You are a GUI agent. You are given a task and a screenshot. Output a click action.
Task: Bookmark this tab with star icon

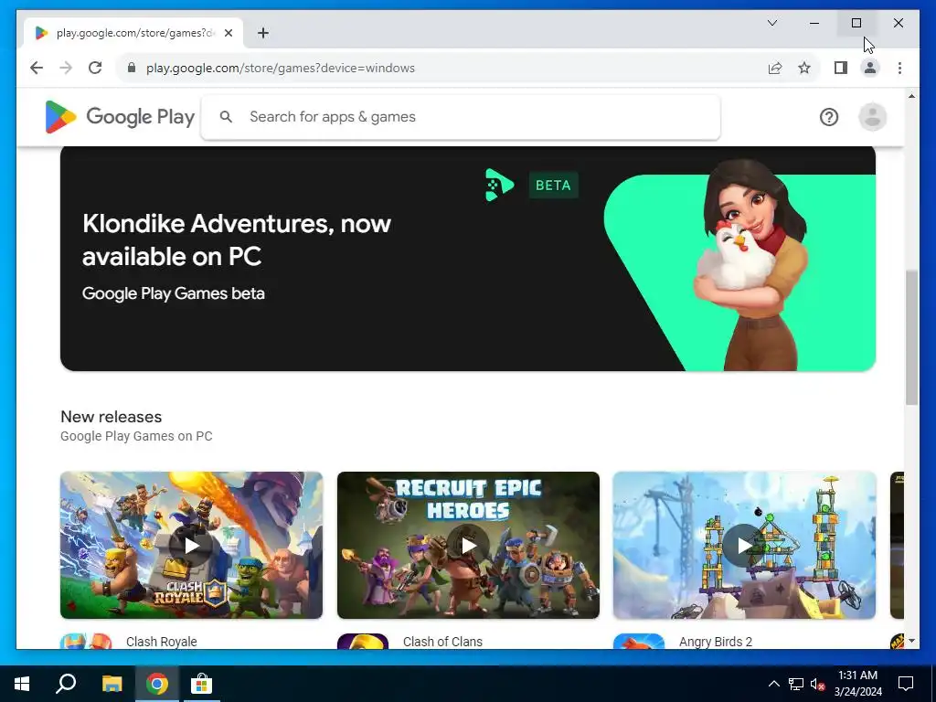[804, 68]
